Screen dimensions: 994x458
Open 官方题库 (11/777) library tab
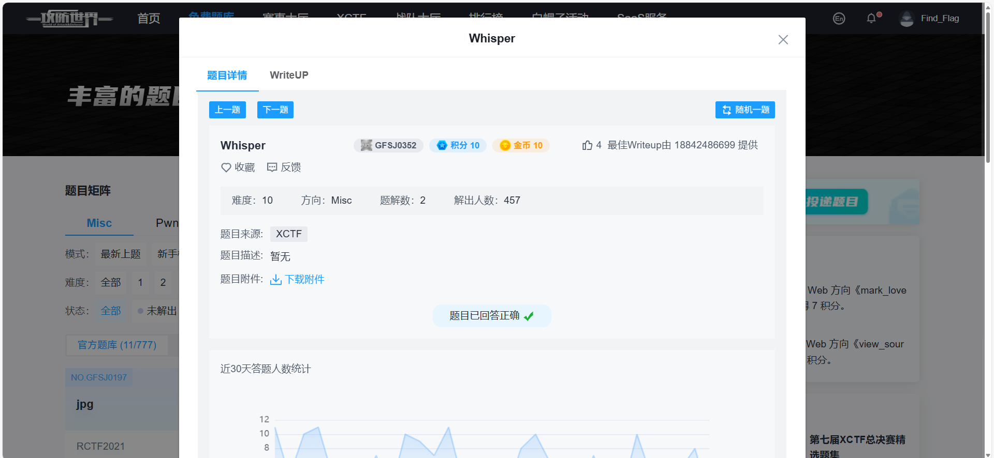(117, 345)
